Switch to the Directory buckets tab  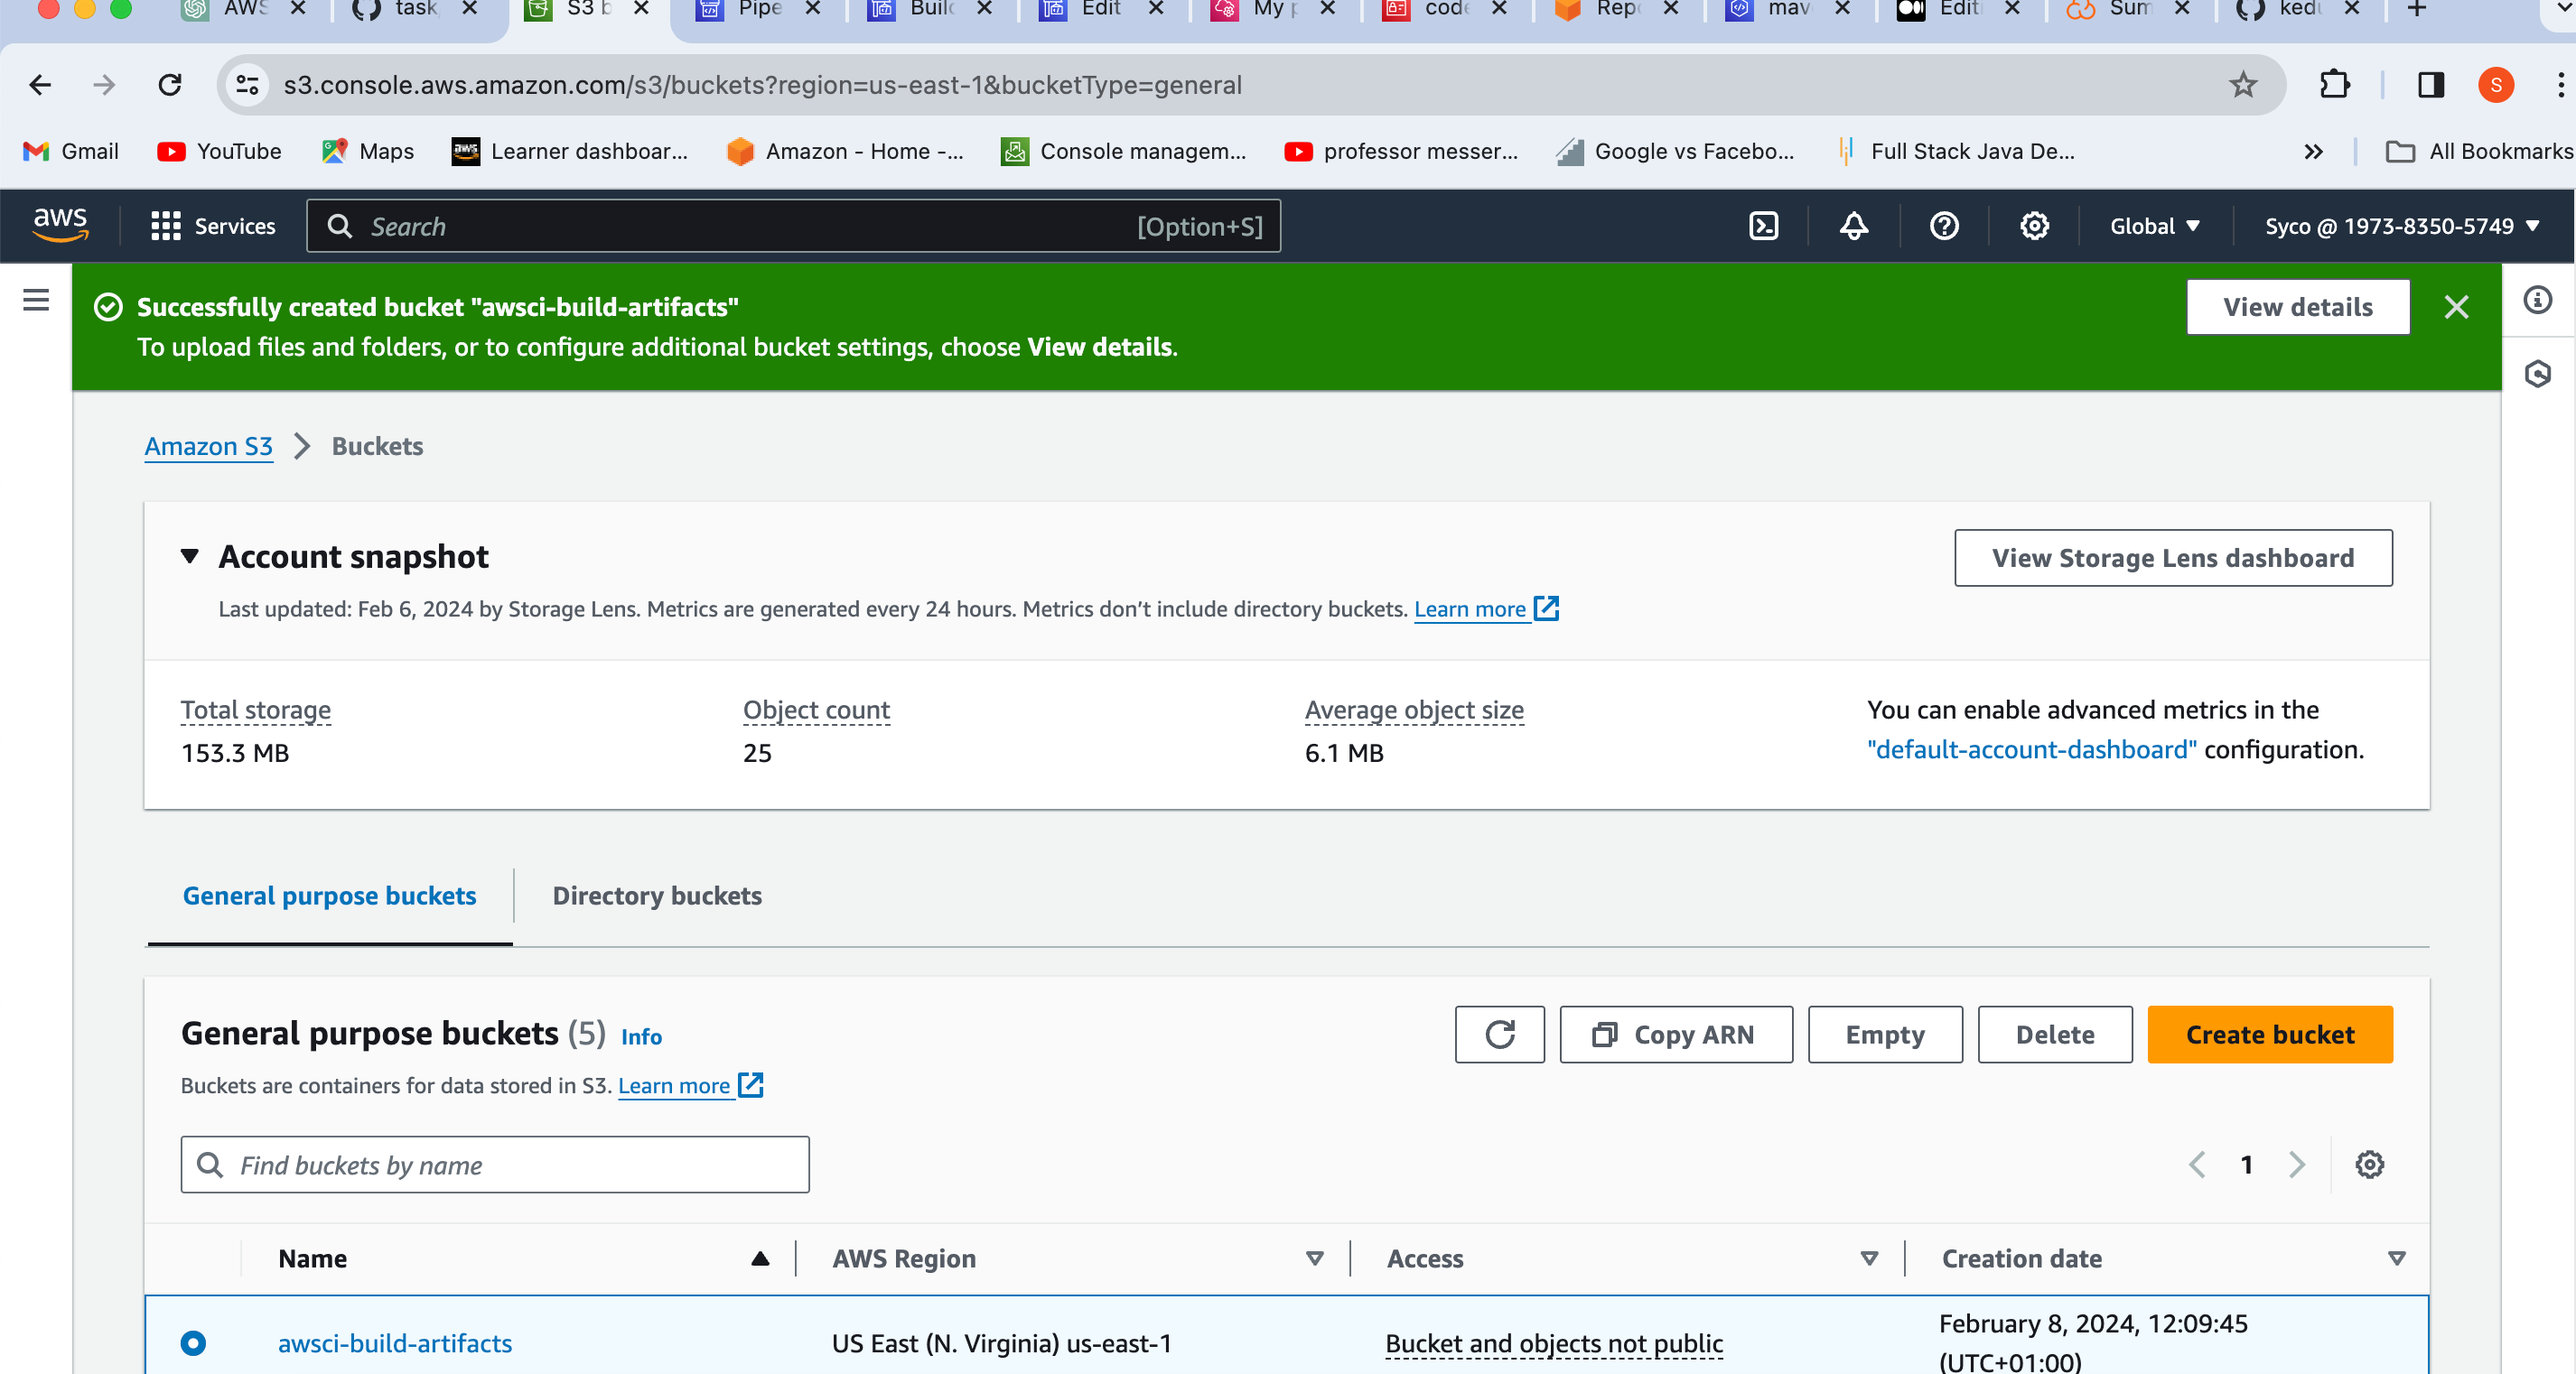(x=657, y=896)
